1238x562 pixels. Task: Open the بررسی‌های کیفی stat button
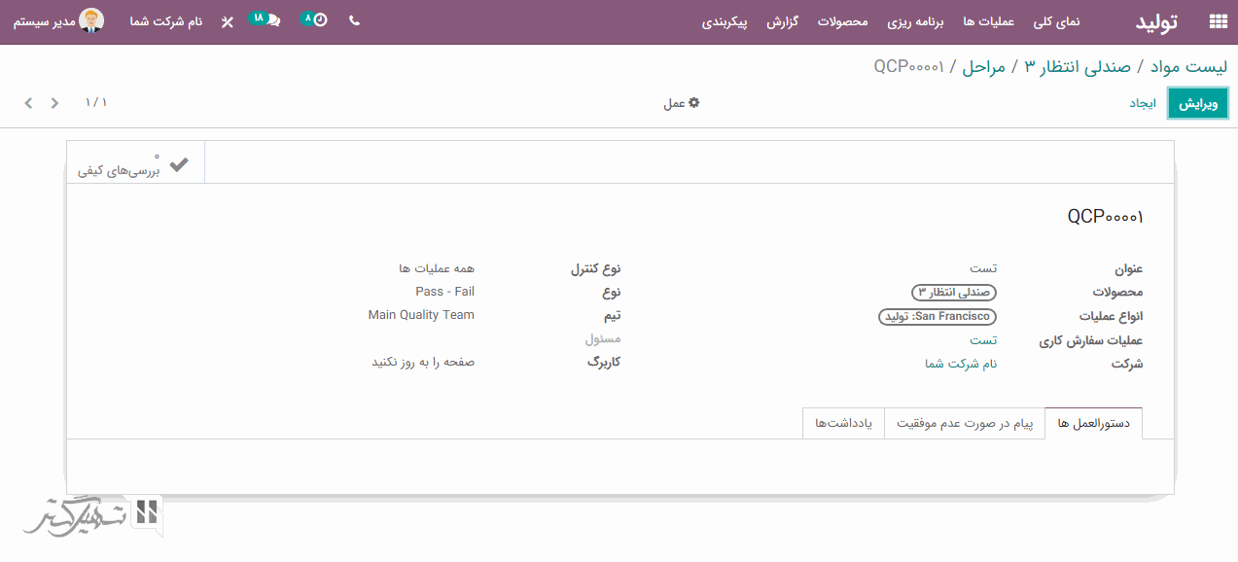(x=136, y=162)
